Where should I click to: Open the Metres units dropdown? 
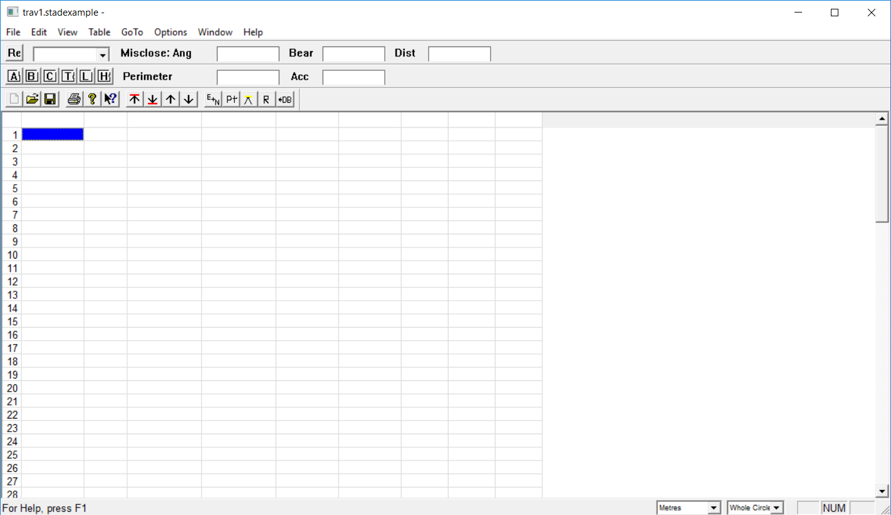[x=714, y=507]
